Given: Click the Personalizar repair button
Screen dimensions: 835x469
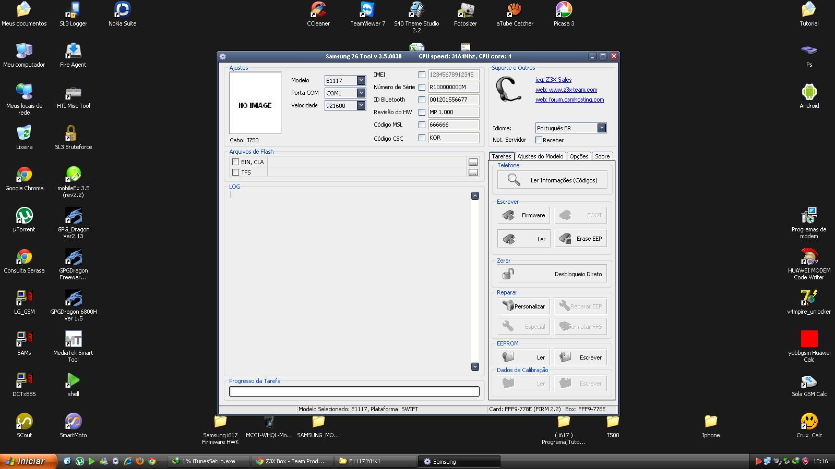Looking at the screenshot, I should (523, 306).
